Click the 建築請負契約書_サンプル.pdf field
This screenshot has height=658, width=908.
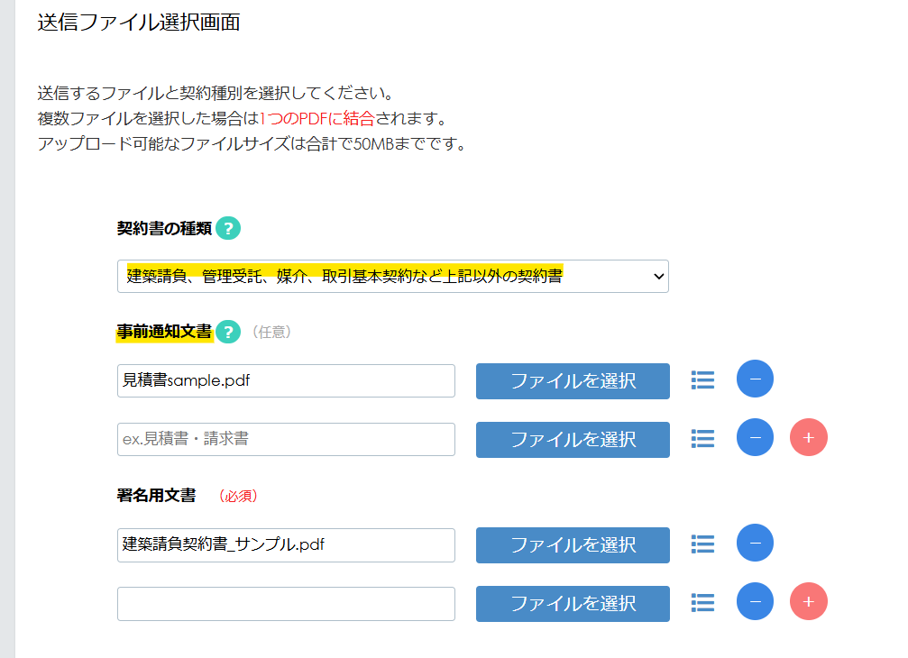click(x=286, y=545)
